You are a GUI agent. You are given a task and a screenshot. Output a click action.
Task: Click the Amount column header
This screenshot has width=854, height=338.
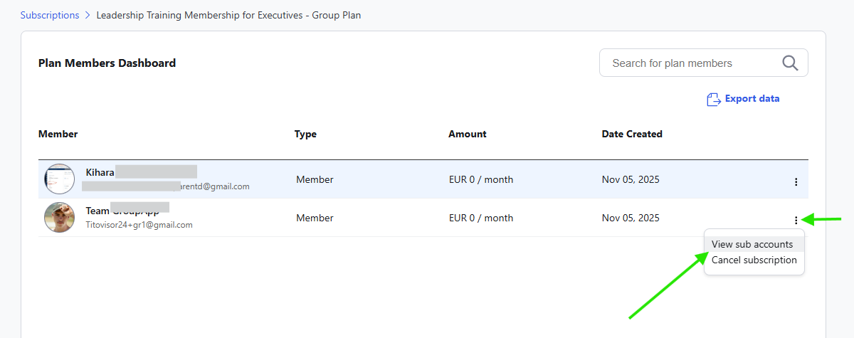click(468, 134)
